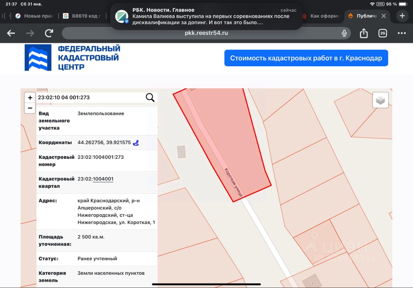This screenshot has height=288, width=413.
Task: Tap the forward navigation arrow
Action: [30, 33]
